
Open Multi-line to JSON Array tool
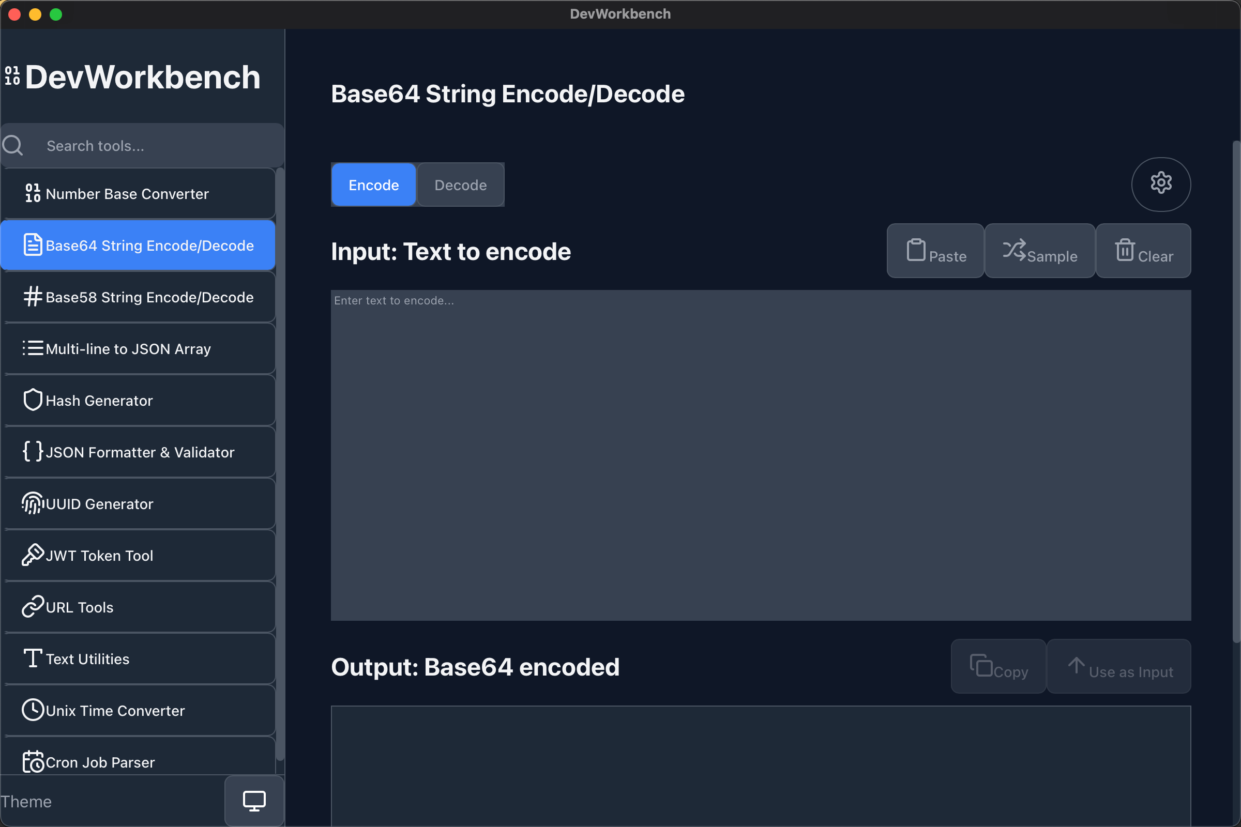pos(138,348)
